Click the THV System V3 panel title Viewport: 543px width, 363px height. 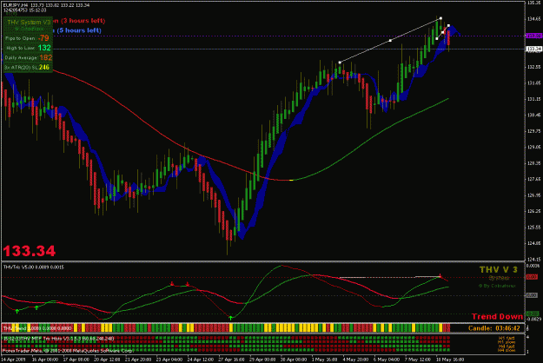(x=29, y=22)
